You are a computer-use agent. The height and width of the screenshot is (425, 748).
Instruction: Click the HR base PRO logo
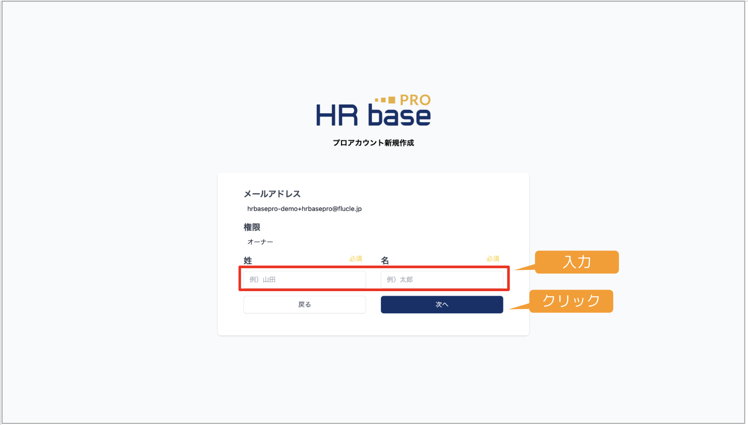coord(373,110)
